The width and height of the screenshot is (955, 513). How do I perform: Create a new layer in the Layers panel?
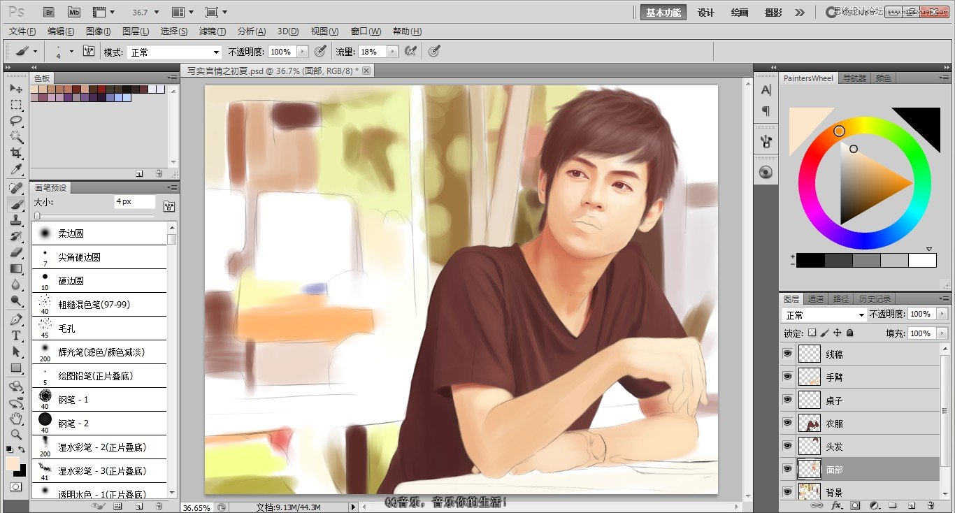912,505
